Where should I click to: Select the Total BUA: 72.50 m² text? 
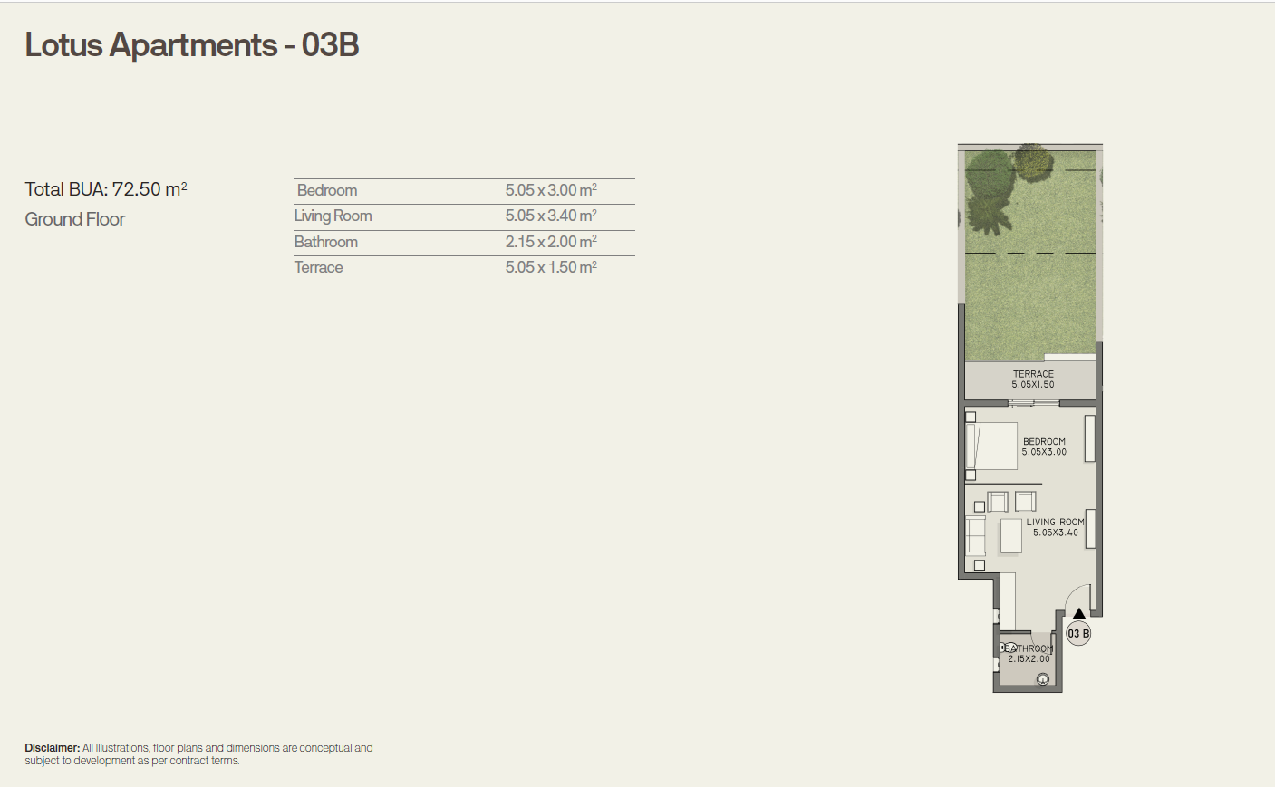pos(106,188)
